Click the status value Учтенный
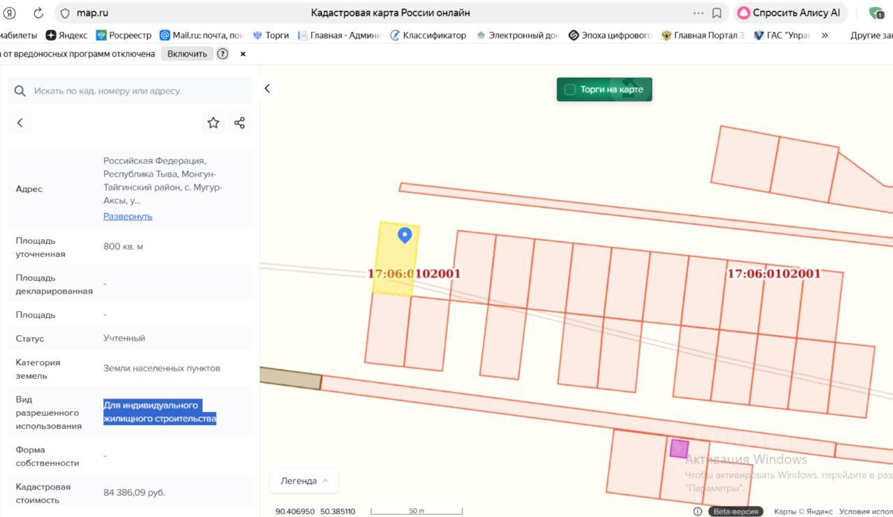The image size is (893, 517). point(124,338)
